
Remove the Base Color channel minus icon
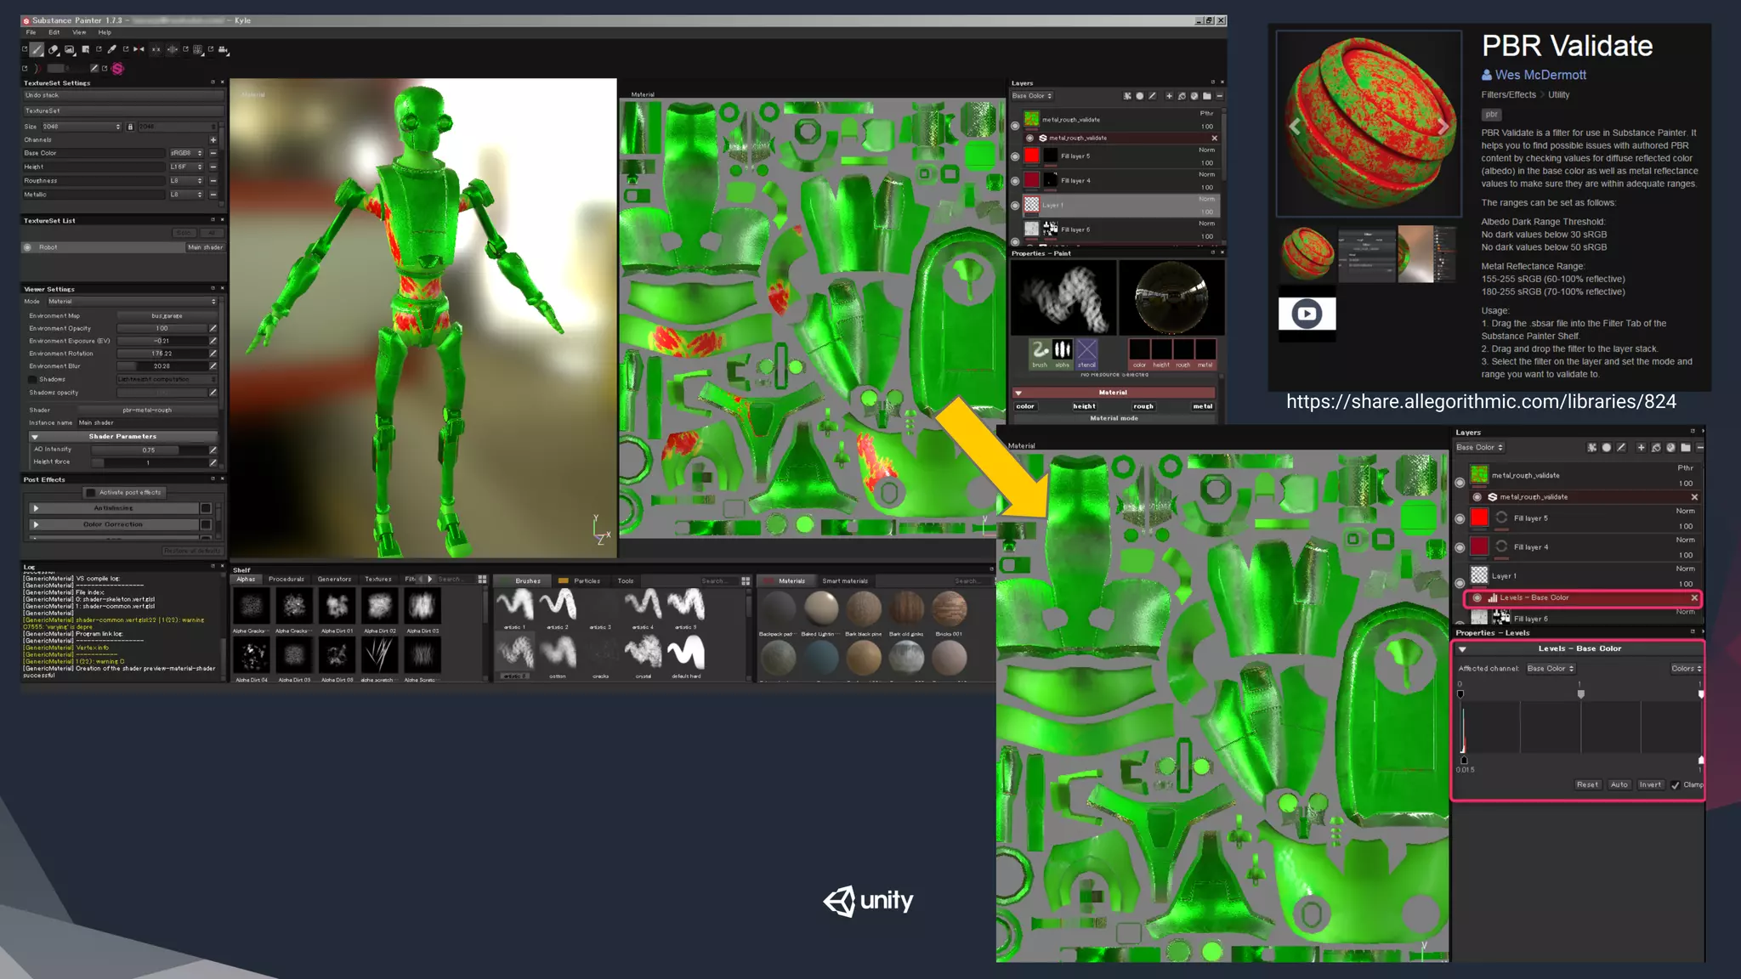pyautogui.click(x=213, y=154)
